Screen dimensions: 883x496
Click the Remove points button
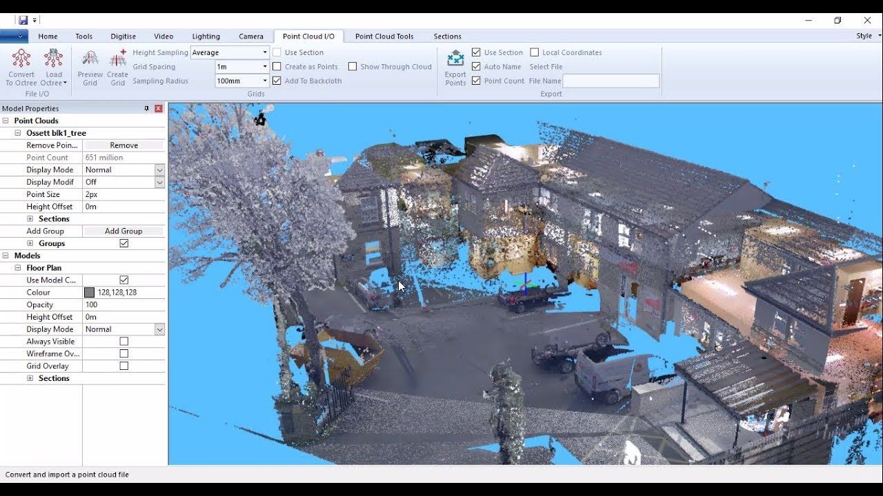point(123,145)
